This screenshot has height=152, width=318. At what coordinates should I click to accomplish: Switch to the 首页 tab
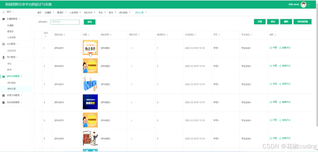pos(39,13)
